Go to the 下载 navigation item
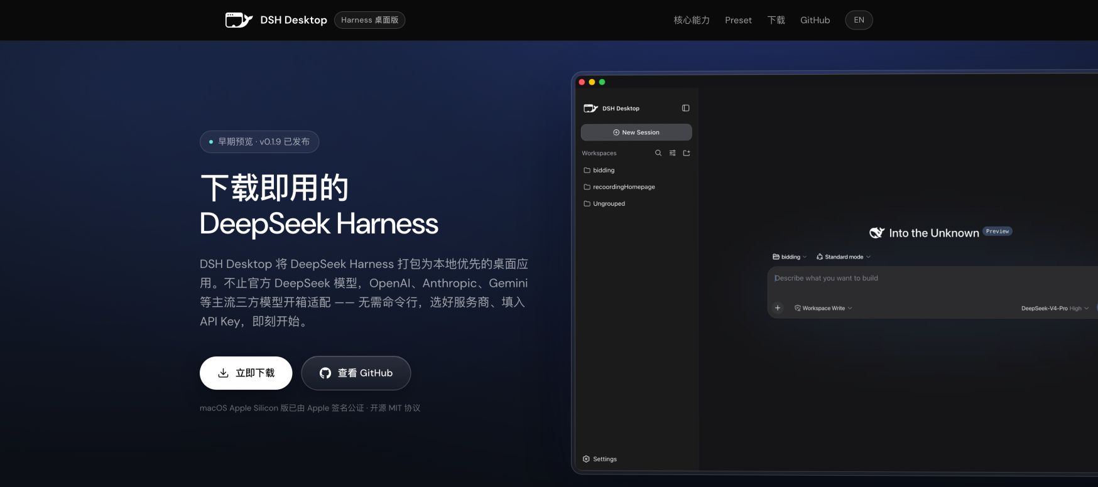 (x=776, y=20)
